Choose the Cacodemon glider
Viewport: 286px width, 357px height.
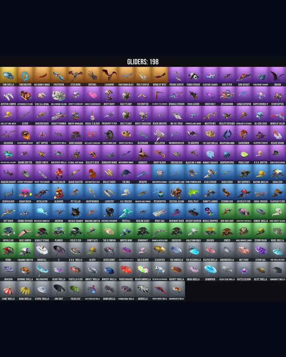[244, 135]
